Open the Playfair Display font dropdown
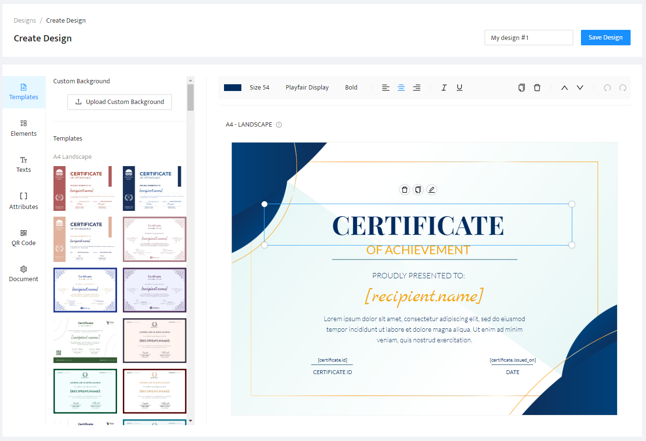Image resolution: width=646 pixels, height=441 pixels. pos(307,88)
